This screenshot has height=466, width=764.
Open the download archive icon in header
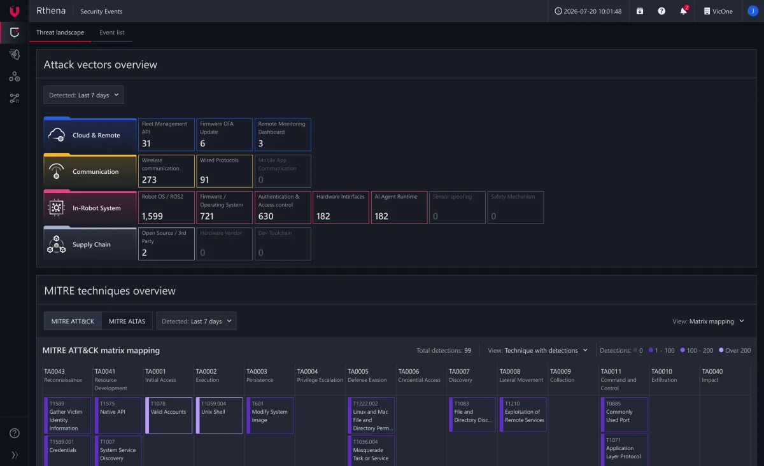pos(640,11)
